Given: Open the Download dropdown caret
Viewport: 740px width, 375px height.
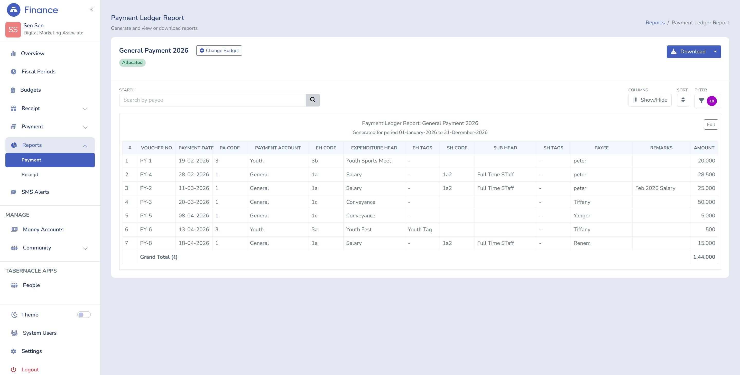Looking at the screenshot, I should (x=715, y=52).
